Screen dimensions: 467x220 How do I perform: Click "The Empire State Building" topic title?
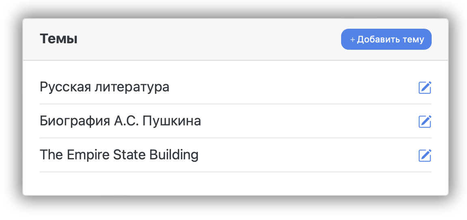click(x=119, y=155)
